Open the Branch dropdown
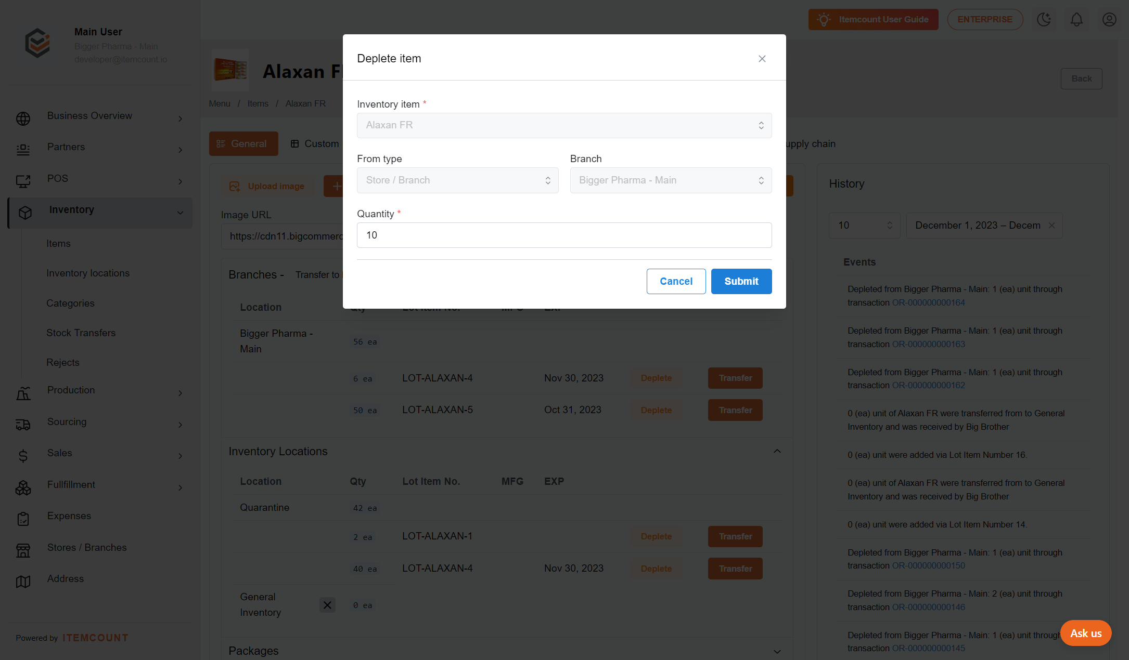The image size is (1129, 660). [671, 180]
